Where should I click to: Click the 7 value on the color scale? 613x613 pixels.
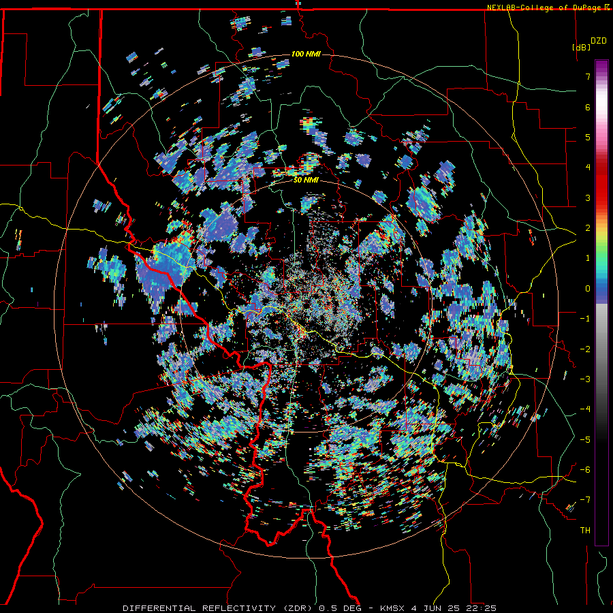click(588, 76)
